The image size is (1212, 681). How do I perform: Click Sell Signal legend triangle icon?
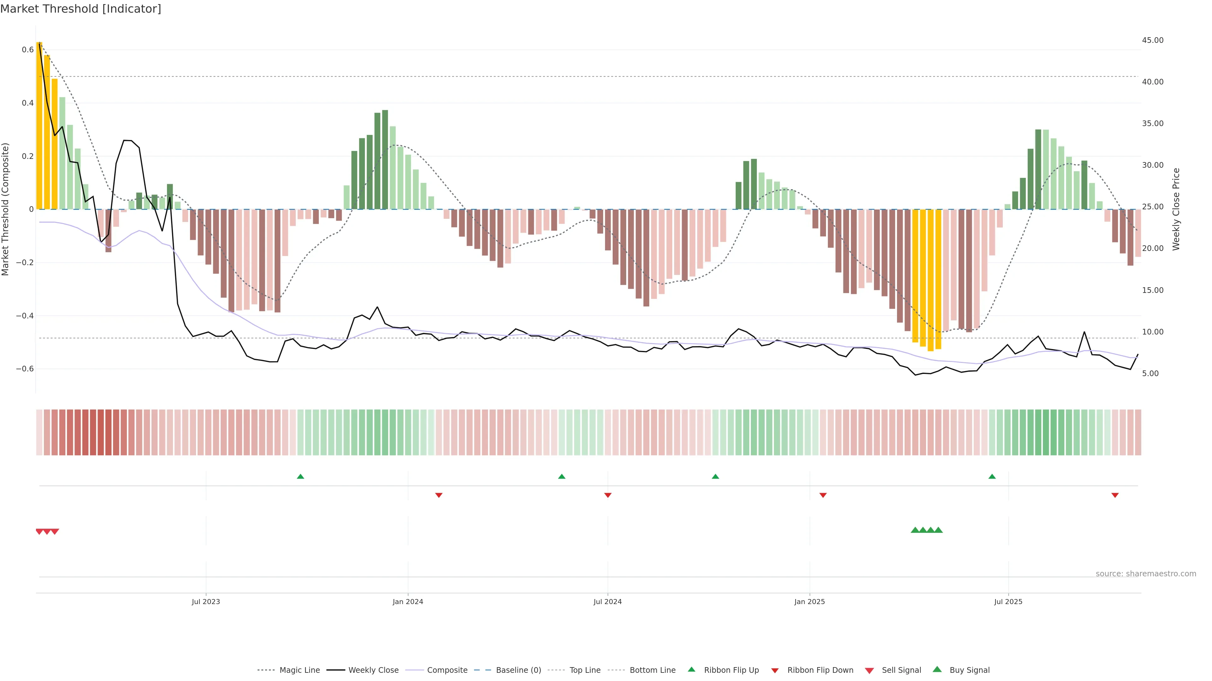870,670
